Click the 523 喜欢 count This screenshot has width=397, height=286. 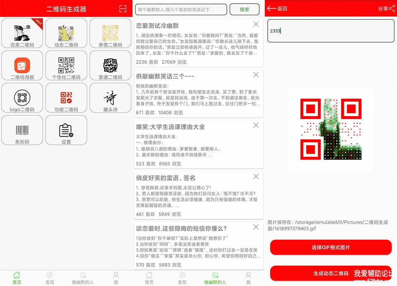[146, 164]
